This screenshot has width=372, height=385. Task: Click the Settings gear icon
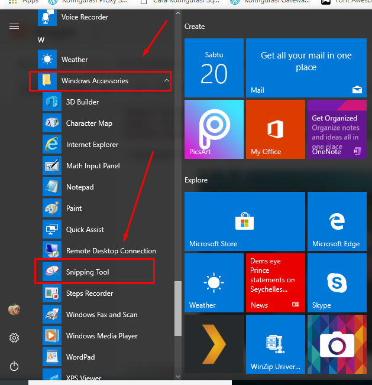click(x=14, y=338)
